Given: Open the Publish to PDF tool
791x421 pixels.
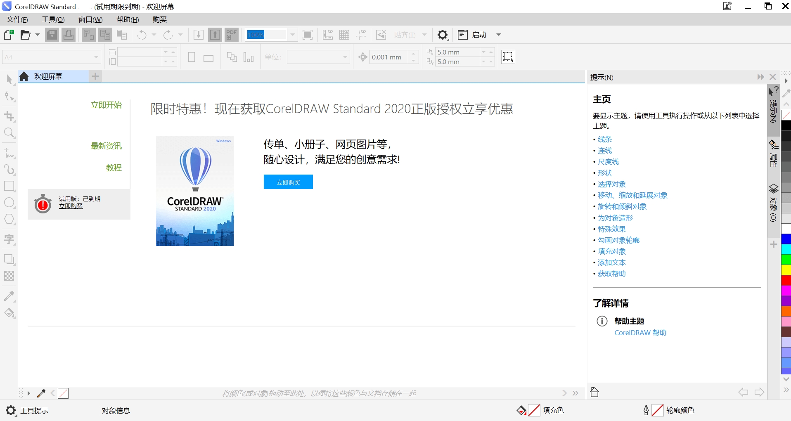Looking at the screenshot, I should tap(231, 34).
